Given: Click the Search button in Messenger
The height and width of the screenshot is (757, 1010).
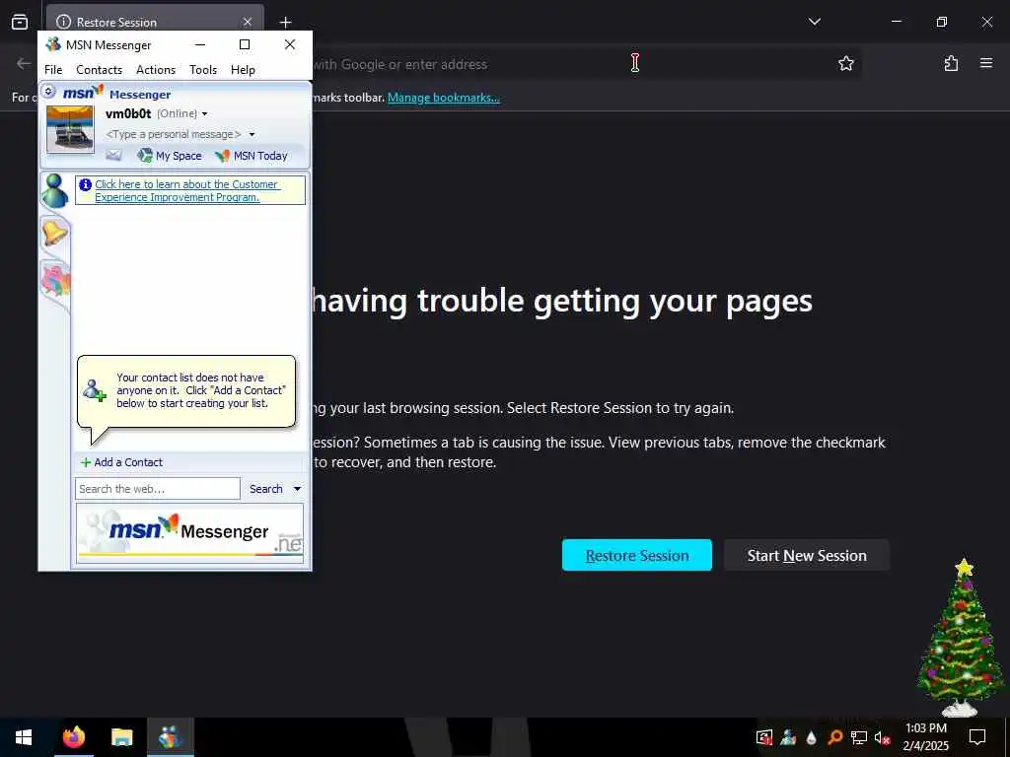Looking at the screenshot, I should pyautogui.click(x=266, y=489).
